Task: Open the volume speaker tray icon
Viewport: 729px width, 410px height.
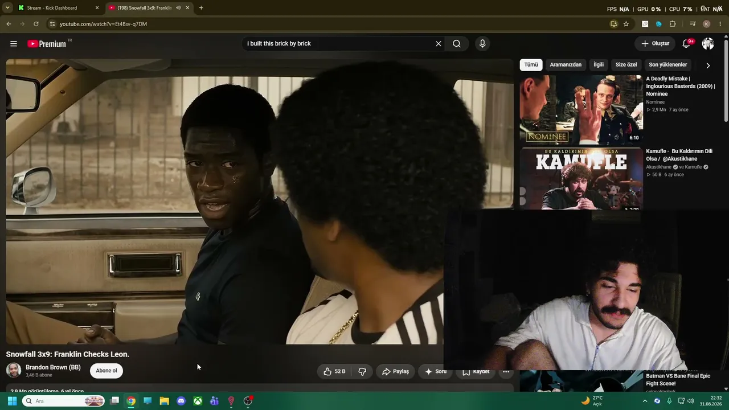Action: coord(691,401)
